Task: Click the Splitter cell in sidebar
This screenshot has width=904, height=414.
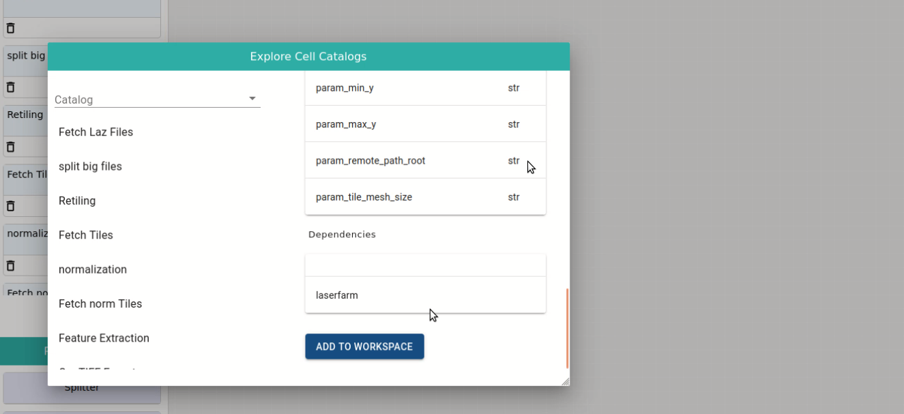Action: (82, 388)
